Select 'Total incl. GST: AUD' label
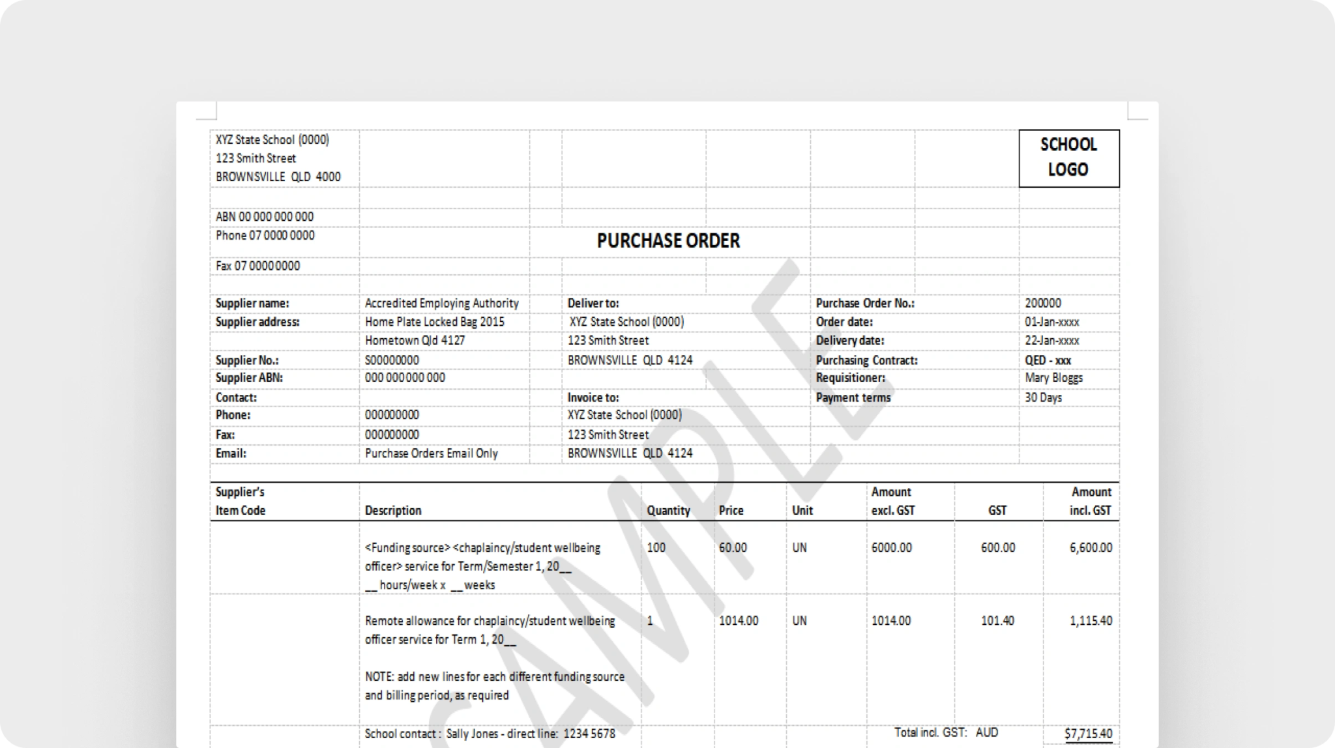The height and width of the screenshot is (748, 1335). pyautogui.click(x=946, y=732)
